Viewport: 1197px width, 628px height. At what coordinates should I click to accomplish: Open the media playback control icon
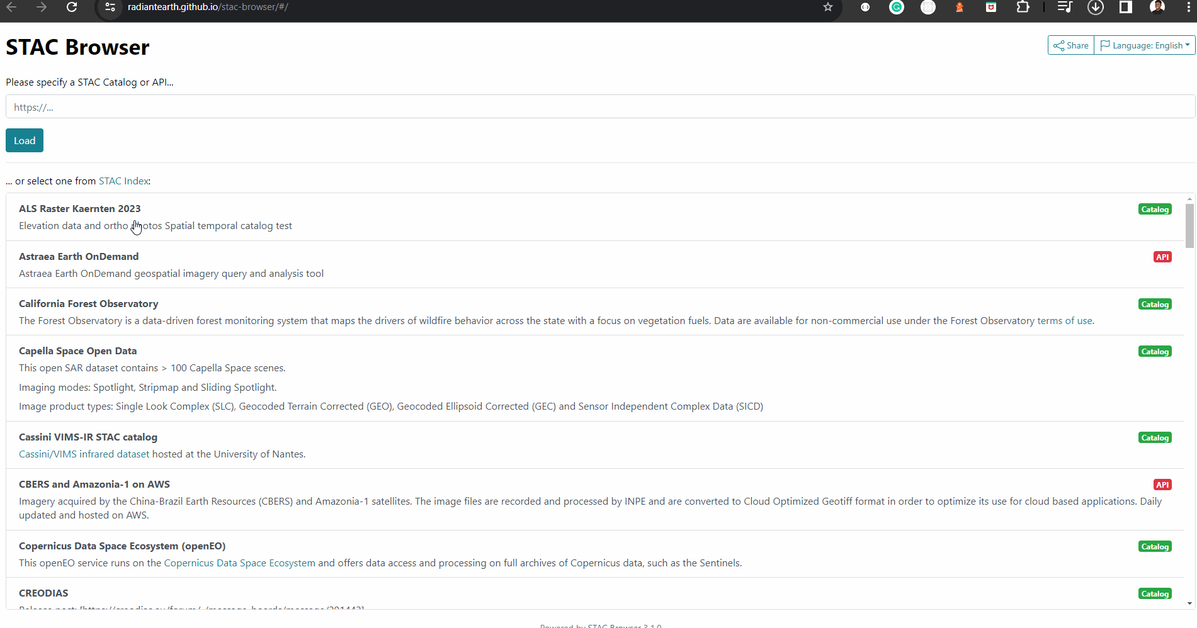(1064, 8)
